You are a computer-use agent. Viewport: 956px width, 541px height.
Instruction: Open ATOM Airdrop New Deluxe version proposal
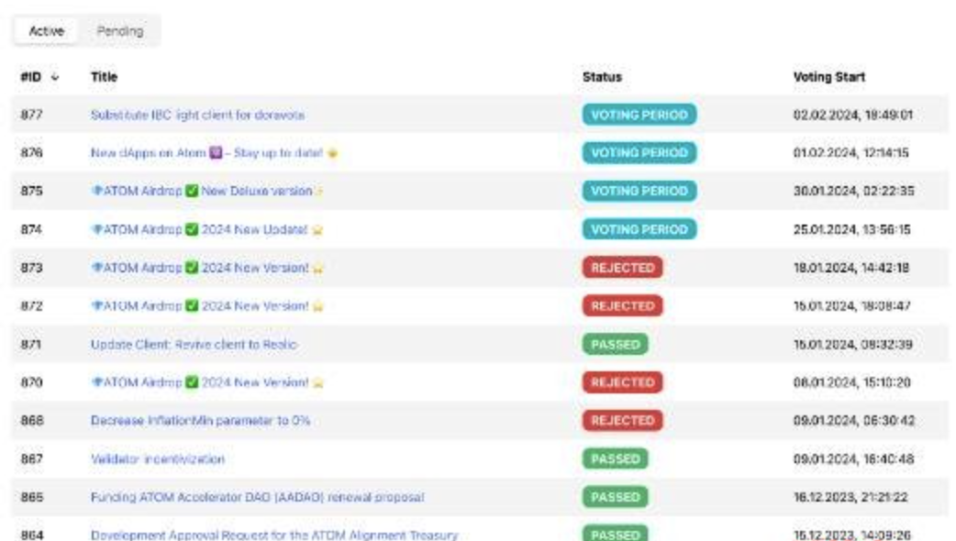(202, 192)
